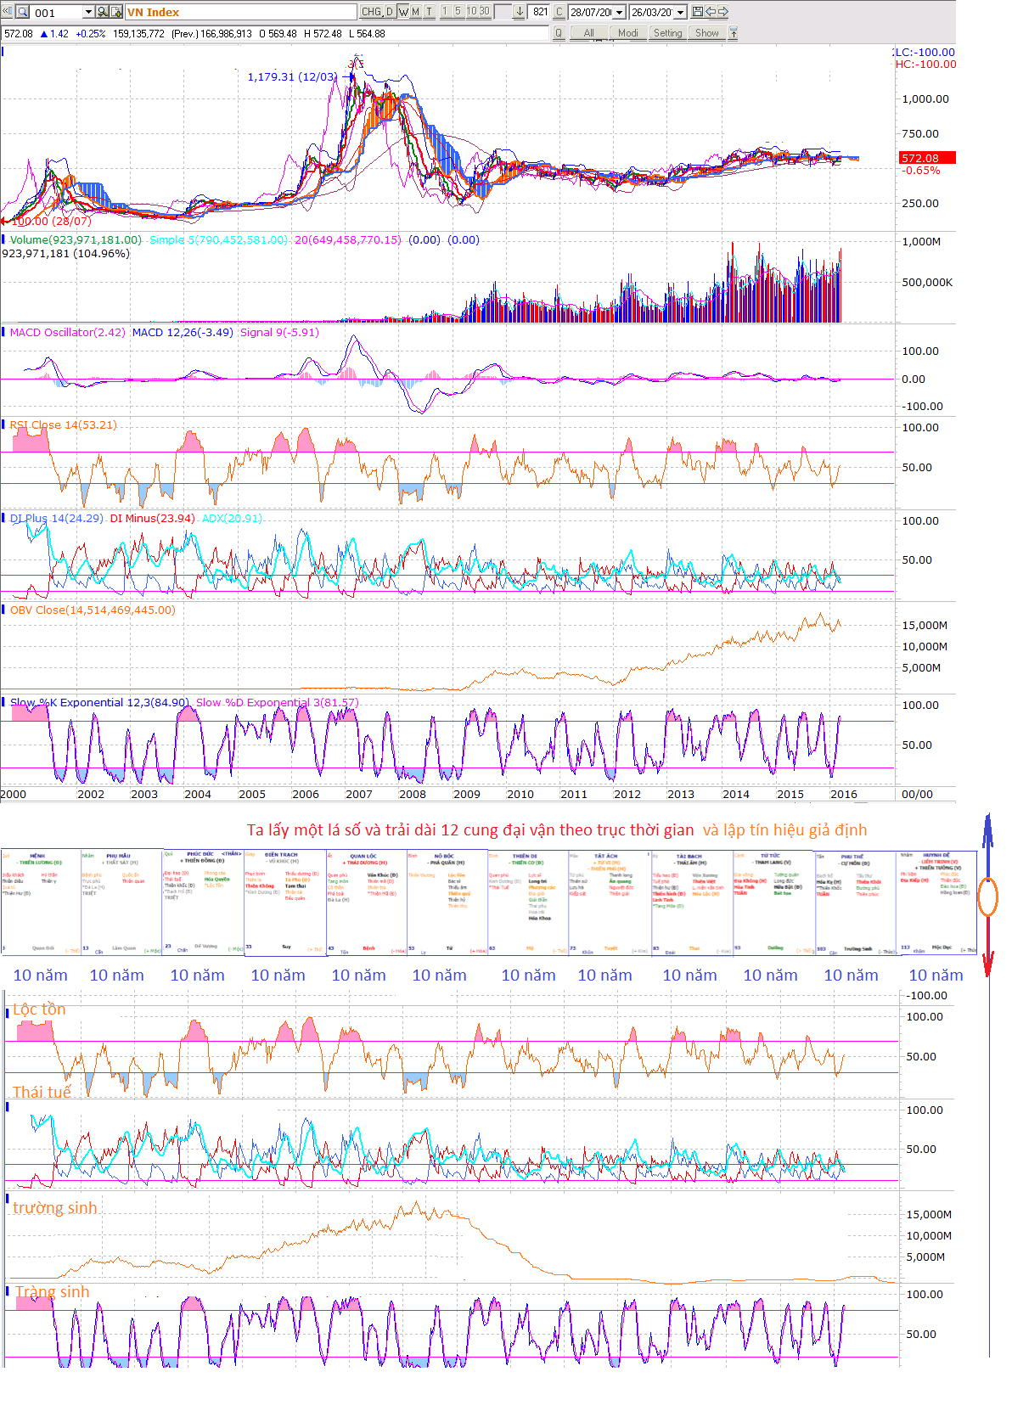Select the weekly W period toggle
1012x1428 pixels.
[x=403, y=12]
